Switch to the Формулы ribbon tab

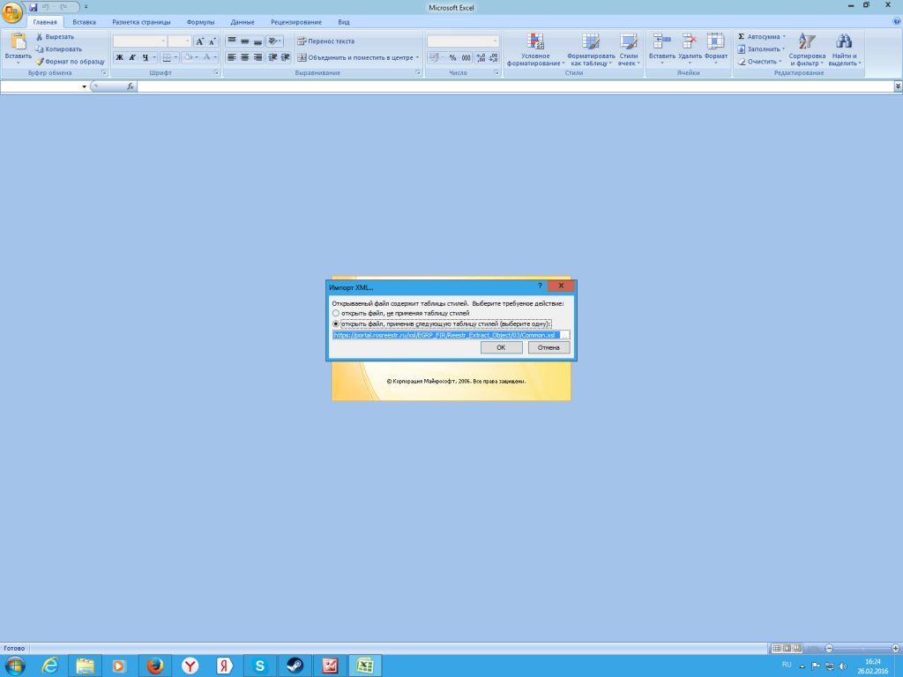pos(200,21)
